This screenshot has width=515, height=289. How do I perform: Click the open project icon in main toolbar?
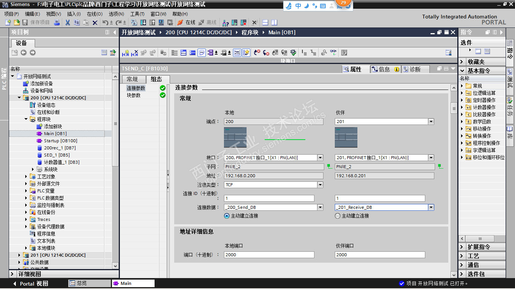[17, 23]
